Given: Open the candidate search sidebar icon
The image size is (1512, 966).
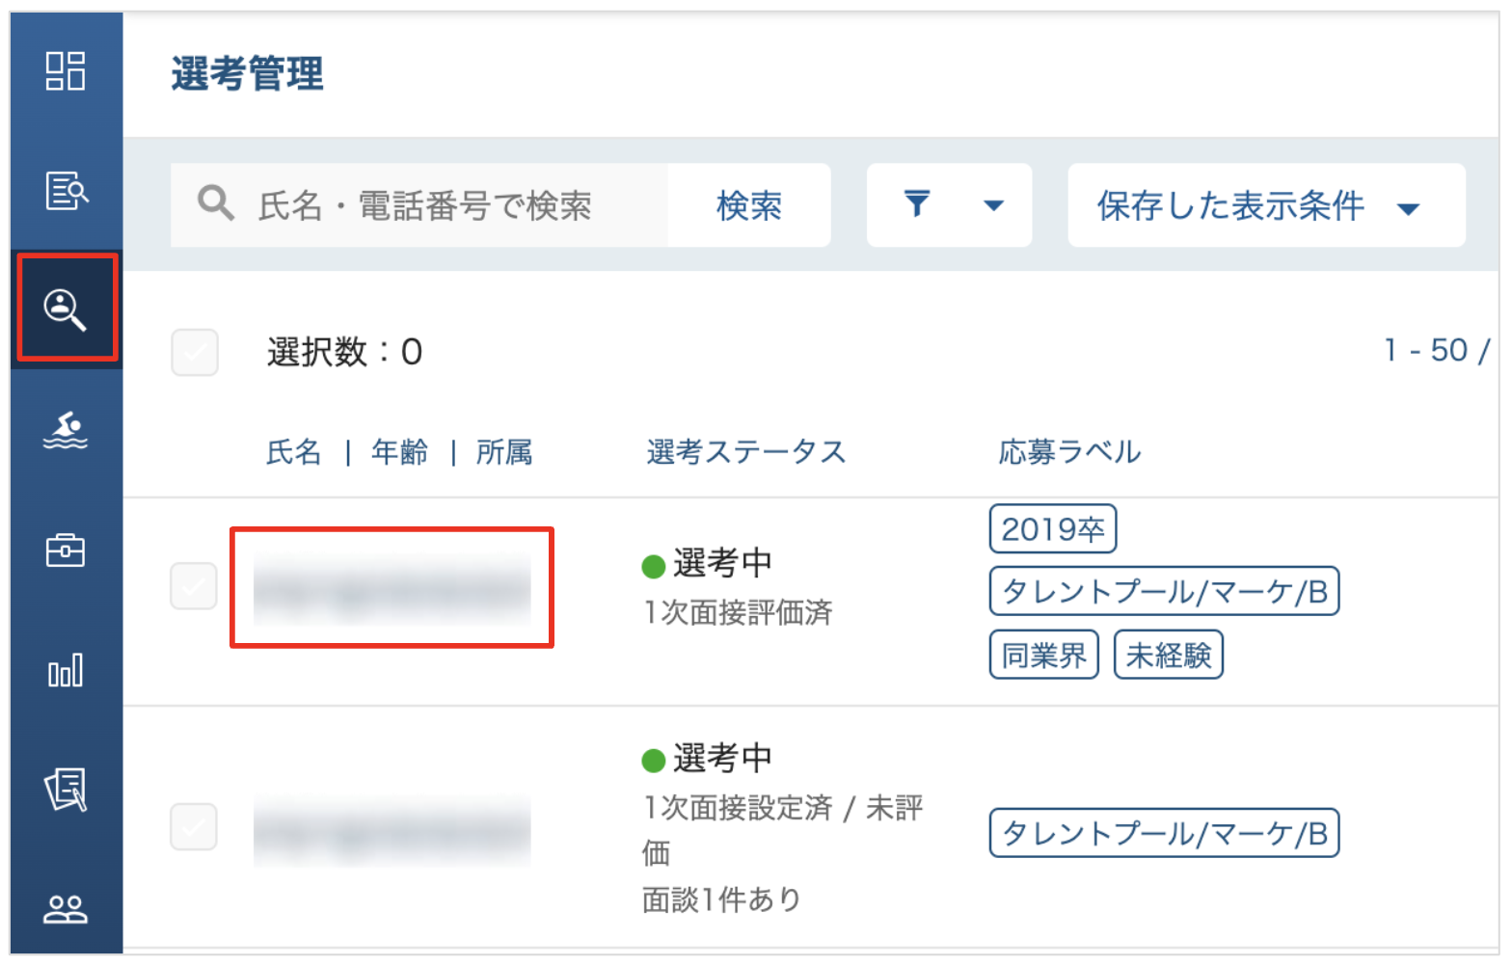Looking at the screenshot, I should pyautogui.click(x=66, y=309).
